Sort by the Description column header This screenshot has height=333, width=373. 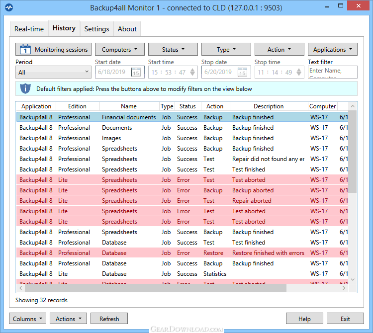pos(269,106)
